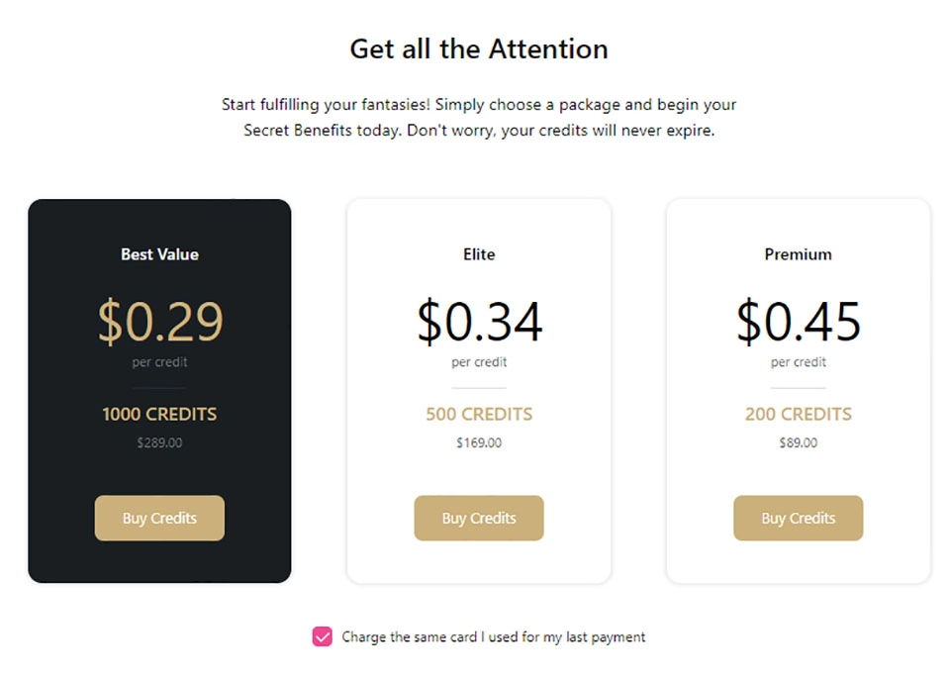This screenshot has width=950, height=678.
Task: Click the Premium plan title
Action: [798, 254]
